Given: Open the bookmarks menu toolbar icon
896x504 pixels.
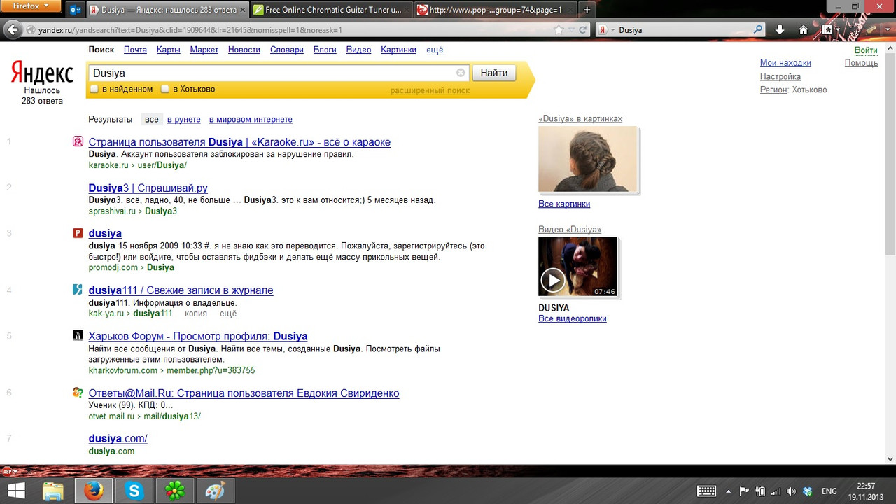Looking at the screenshot, I should coord(827,30).
